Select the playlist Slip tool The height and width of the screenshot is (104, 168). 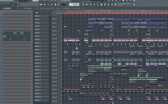[50, 8]
